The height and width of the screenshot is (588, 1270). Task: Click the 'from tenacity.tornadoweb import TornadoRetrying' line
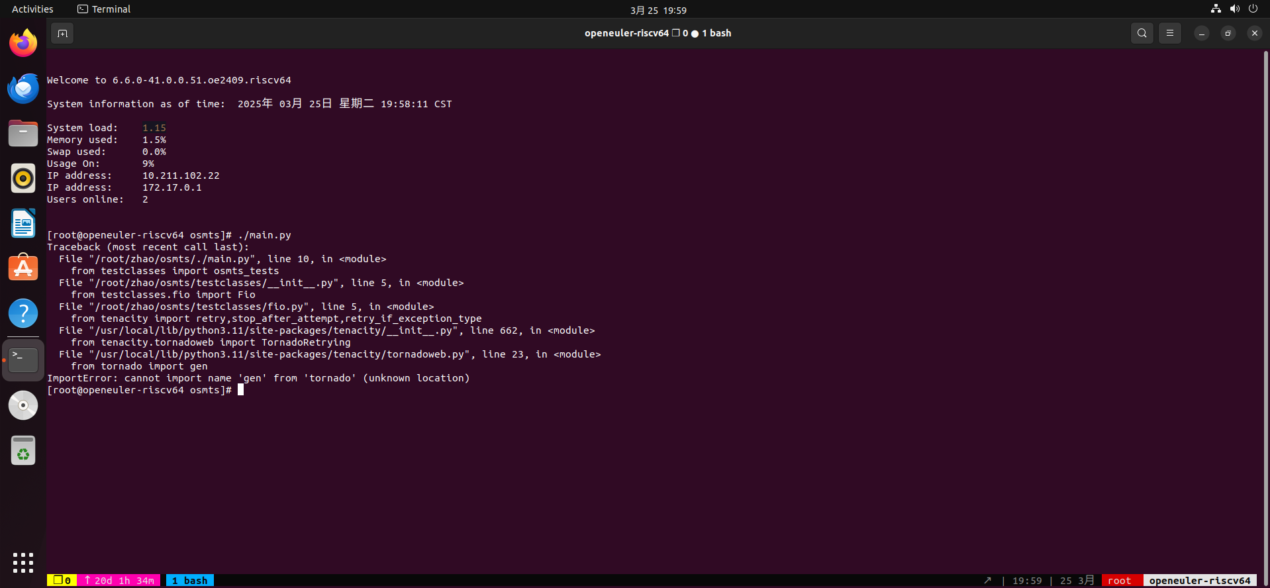coord(211,342)
